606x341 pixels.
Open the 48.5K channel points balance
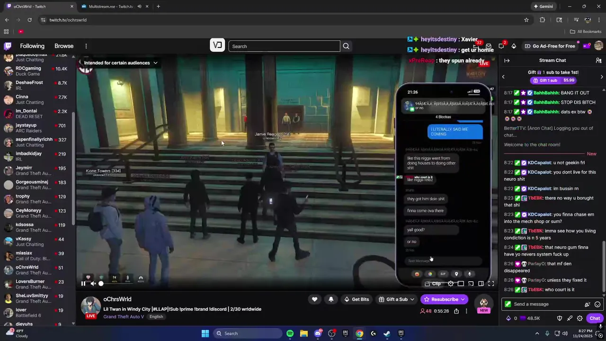pyautogui.click(x=530, y=318)
